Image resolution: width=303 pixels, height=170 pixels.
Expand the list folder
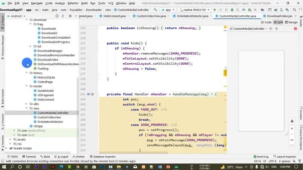click(30, 46)
